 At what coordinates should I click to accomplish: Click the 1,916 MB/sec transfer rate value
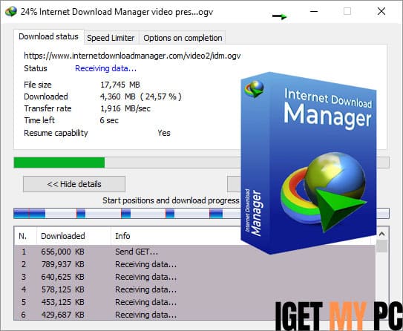[125, 108]
